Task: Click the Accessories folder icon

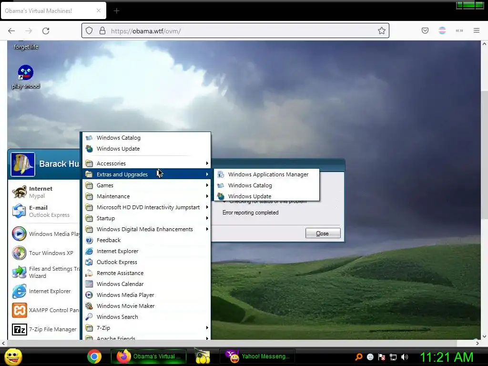Action: coord(89,163)
